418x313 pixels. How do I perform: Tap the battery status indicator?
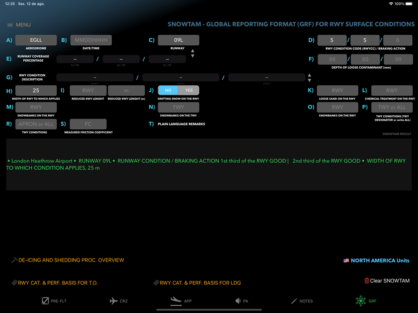click(409, 4)
